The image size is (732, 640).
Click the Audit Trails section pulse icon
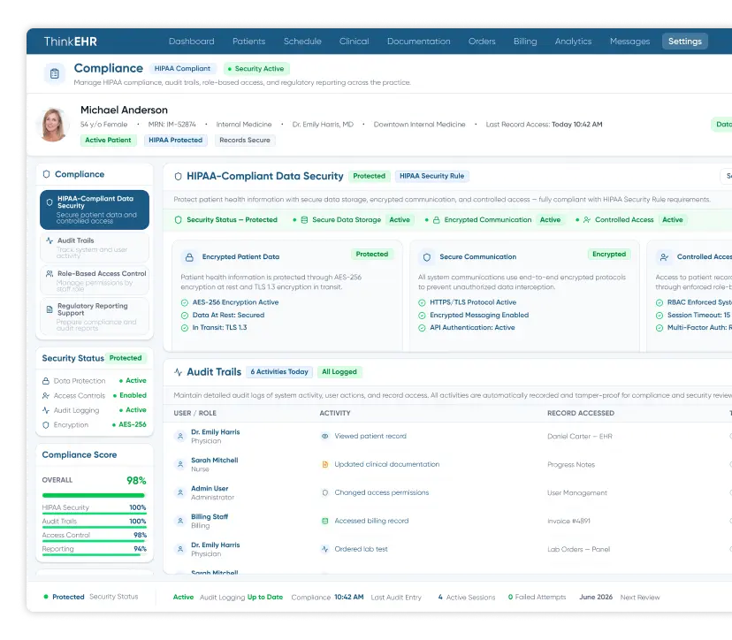178,372
